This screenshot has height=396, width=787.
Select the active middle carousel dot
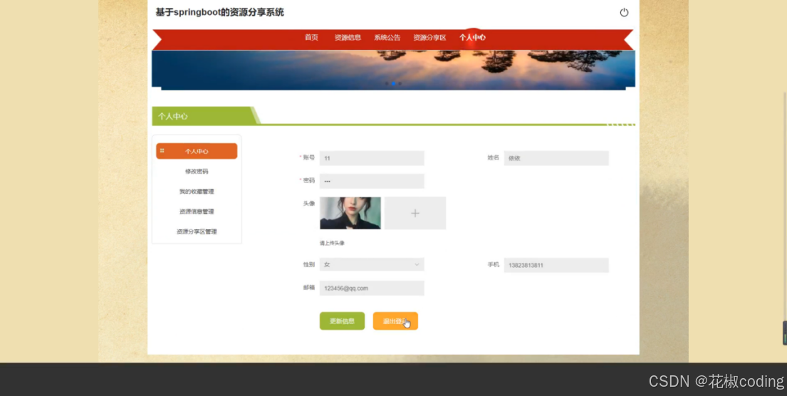(393, 83)
